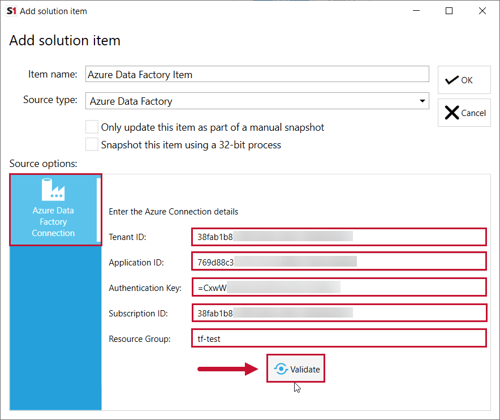
Task: Click the Azure Data Factory factory icon
Action: pos(53,190)
